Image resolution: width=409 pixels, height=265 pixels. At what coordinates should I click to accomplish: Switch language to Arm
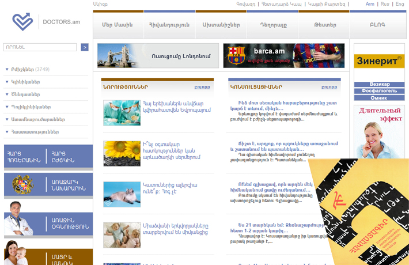tap(370, 4)
